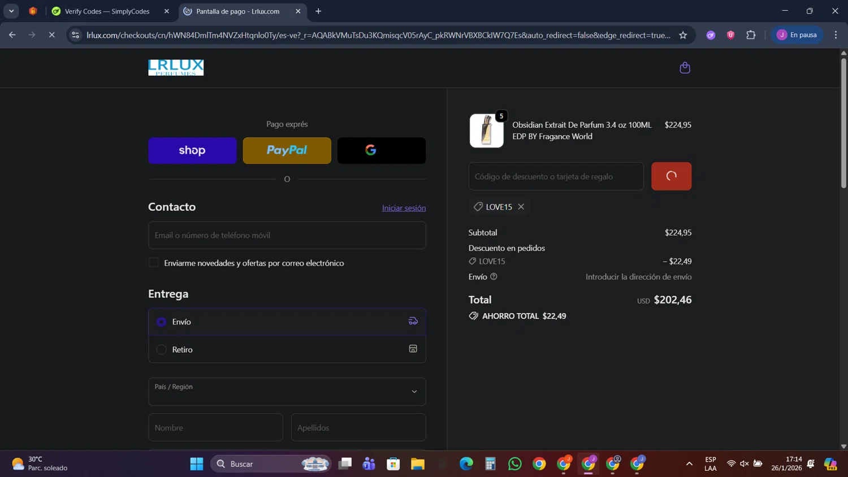The width and height of the screenshot is (848, 477).
Task: Open Microsoft Edge from the taskbar
Action: [466, 464]
